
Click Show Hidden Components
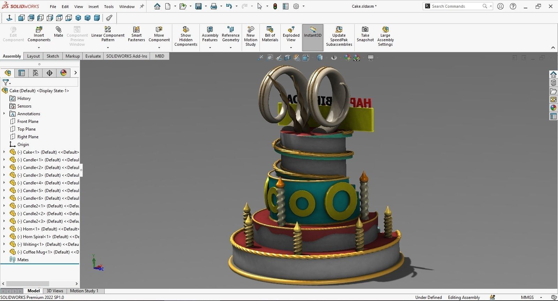point(186,36)
